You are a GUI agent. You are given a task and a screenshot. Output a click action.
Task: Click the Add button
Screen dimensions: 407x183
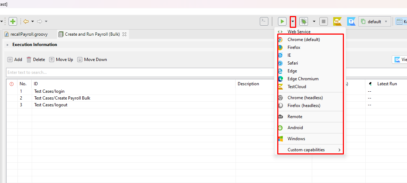point(15,60)
